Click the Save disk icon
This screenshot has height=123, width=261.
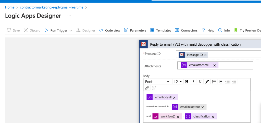point(9,30)
